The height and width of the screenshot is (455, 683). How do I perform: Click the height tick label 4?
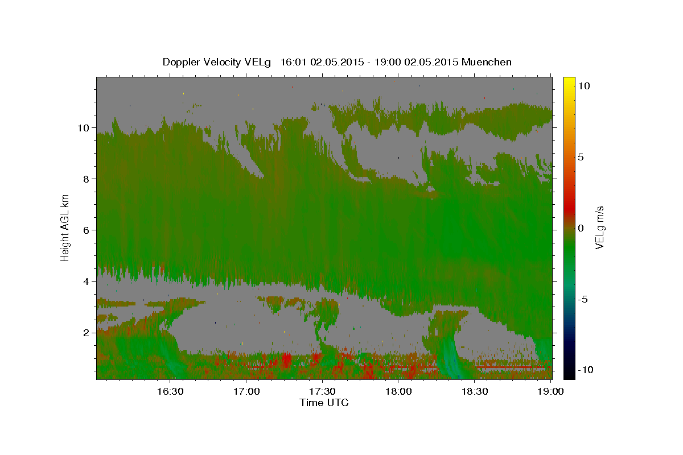pos(86,282)
